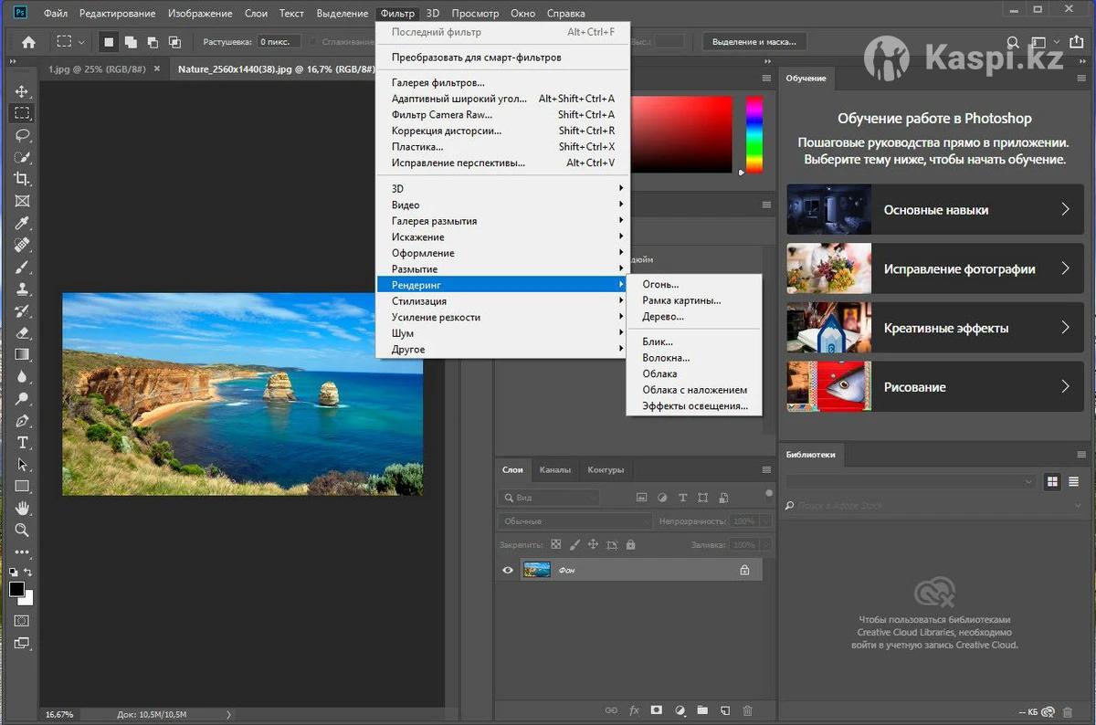The height and width of the screenshot is (725, 1096).
Task: Select the Zoom magnifier tool
Action: [23, 530]
